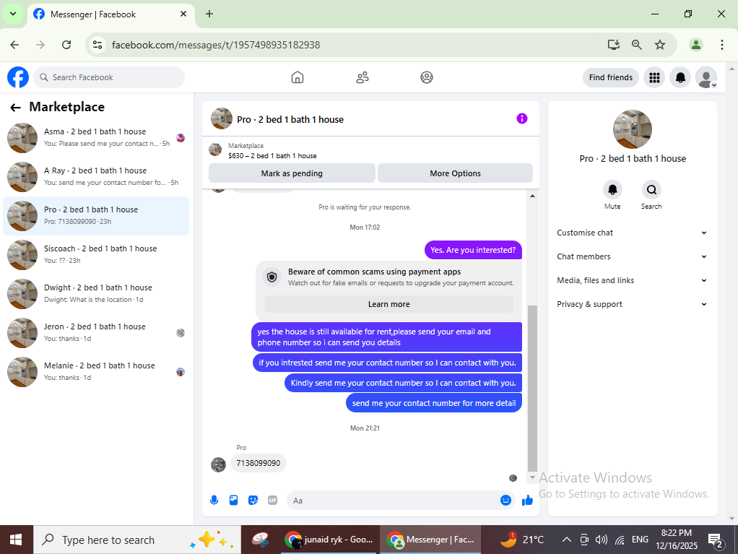The height and width of the screenshot is (554, 738).
Task: Open the Home feed icon
Action: [x=298, y=77]
